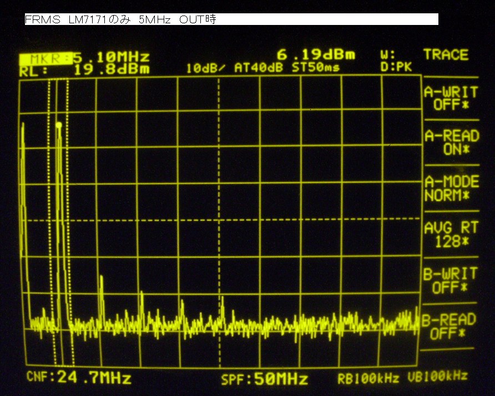Click the D:PK detector readout
Image resolution: width=495 pixels, height=396 pixels.
pyautogui.click(x=396, y=67)
